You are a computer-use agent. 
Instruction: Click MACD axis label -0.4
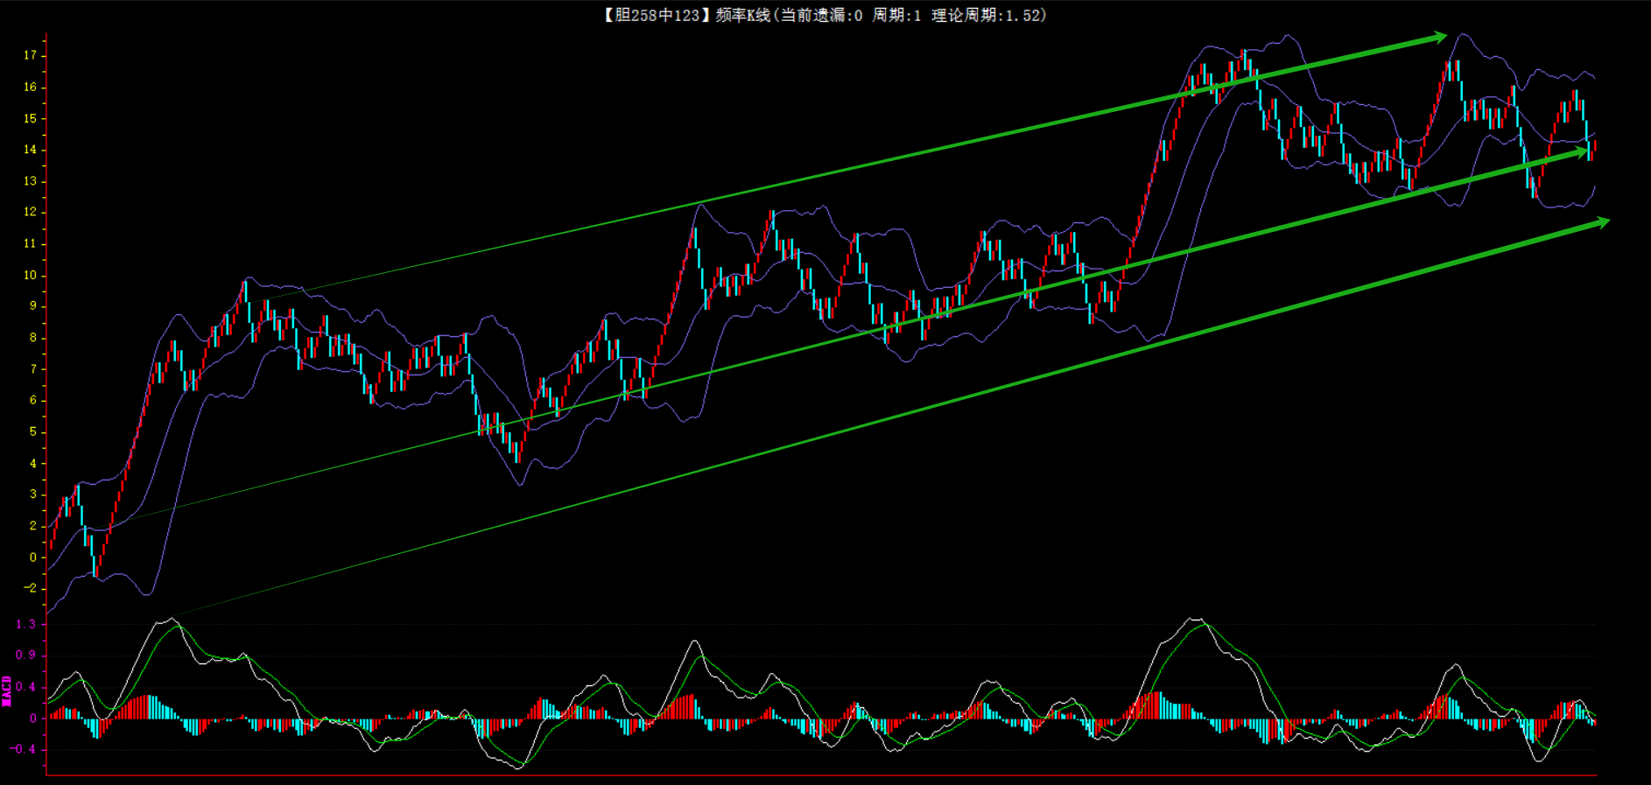pos(24,749)
